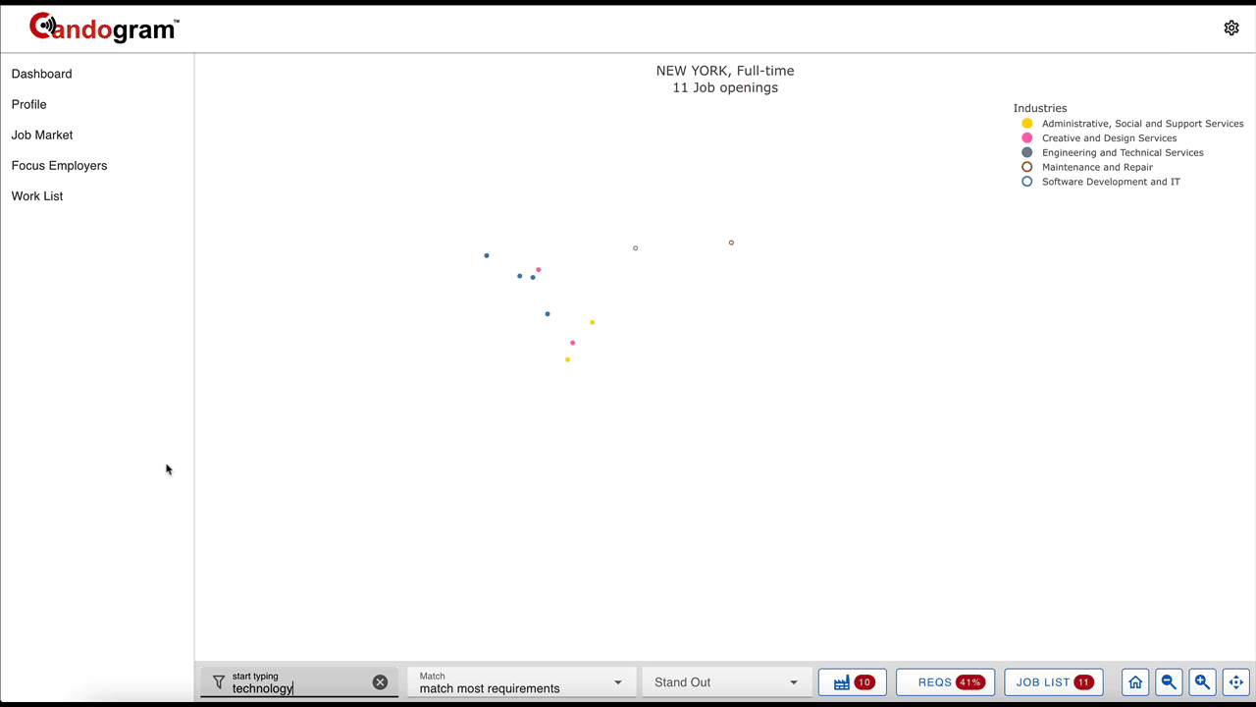Screen dimensions: 1256x707
Task: Select the hollow gray Engineering job dot
Action: point(636,248)
